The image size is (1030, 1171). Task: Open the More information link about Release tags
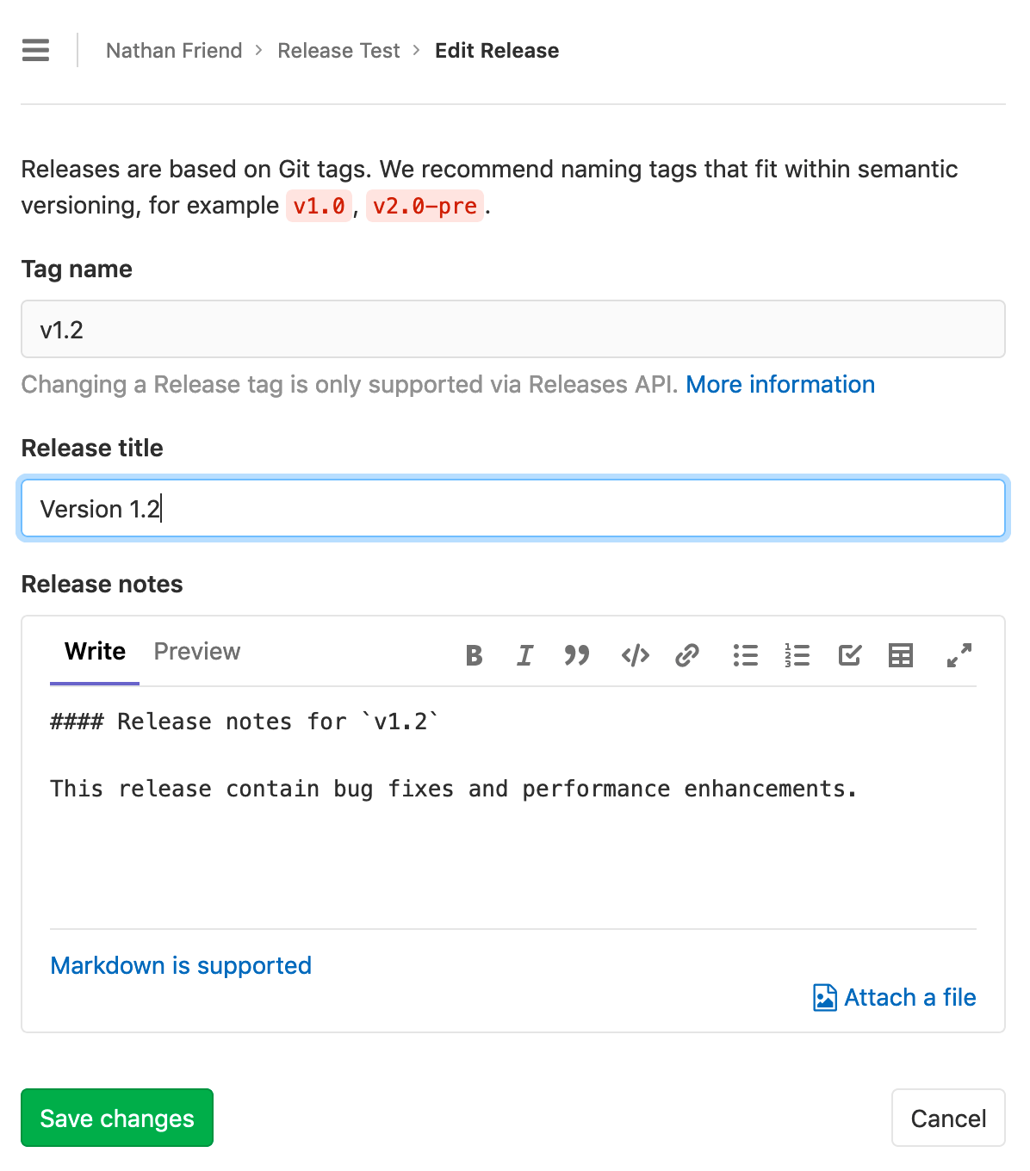[779, 384]
